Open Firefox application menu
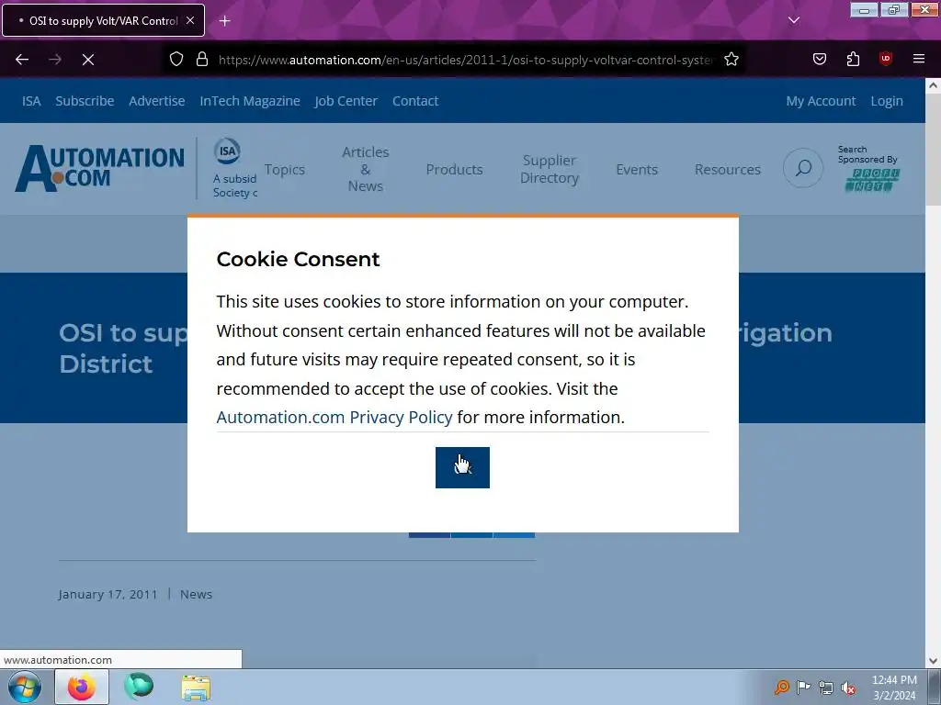Image resolution: width=941 pixels, height=705 pixels. tap(919, 60)
